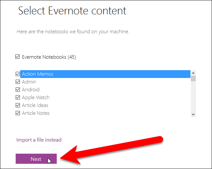Image resolution: width=212 pixels, height=169 pixels.
Task: Toggle the Admin notebook checkbox
Action: pos(18,82)
